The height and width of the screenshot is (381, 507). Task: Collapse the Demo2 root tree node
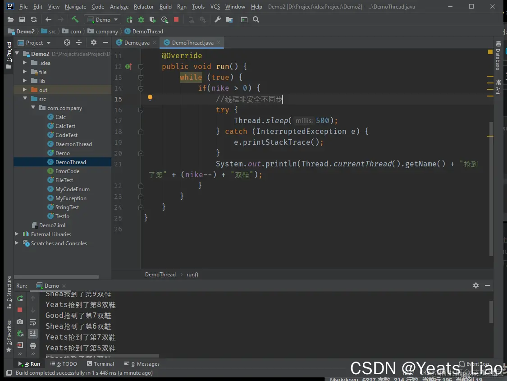17,54
